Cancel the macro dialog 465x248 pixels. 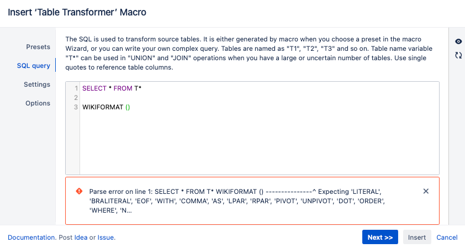pos(447,238)
